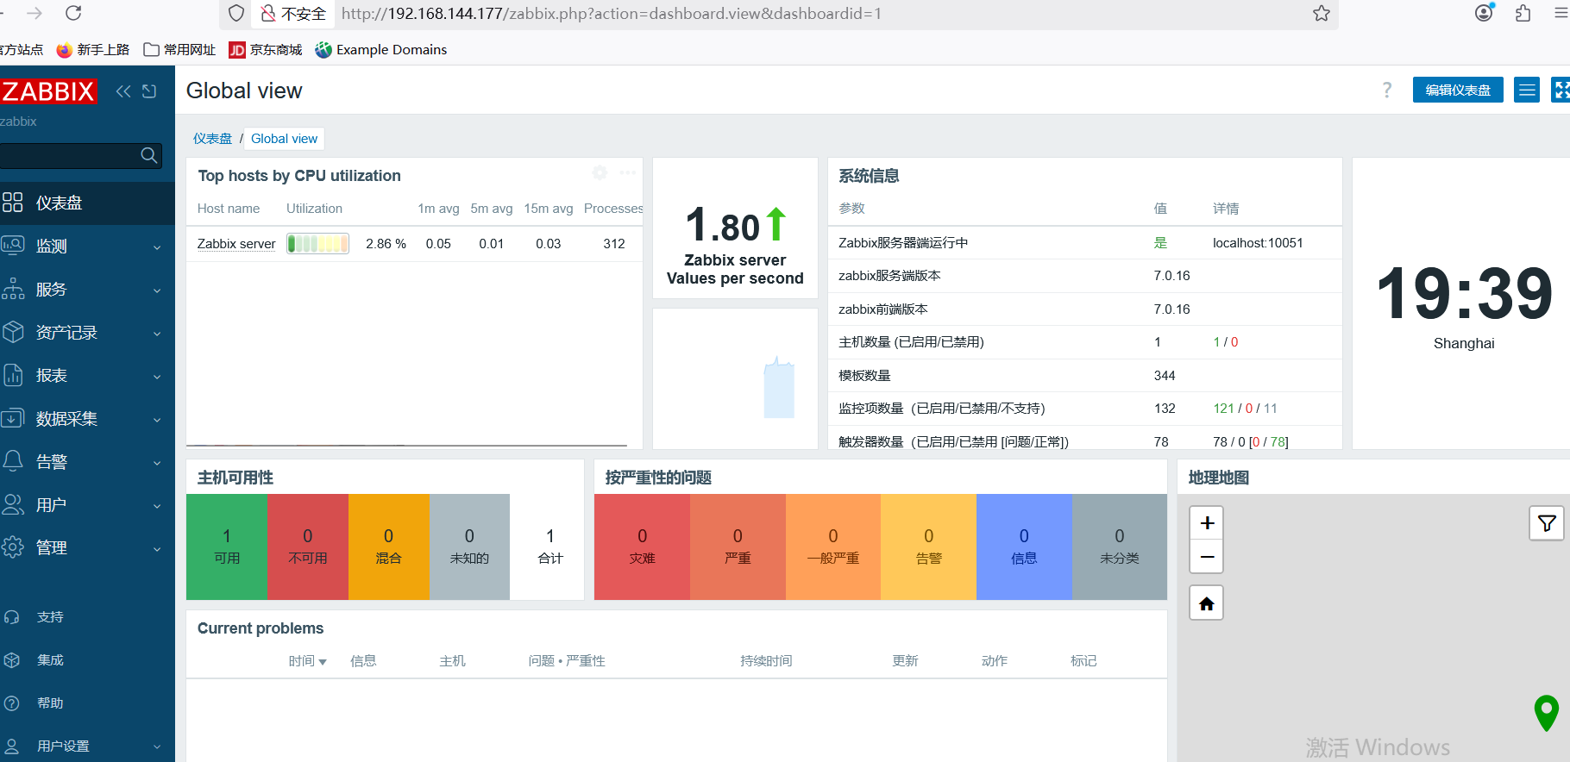Click the 数据采集 download icon
The image size is (1570, 762).
pos(13,418)
